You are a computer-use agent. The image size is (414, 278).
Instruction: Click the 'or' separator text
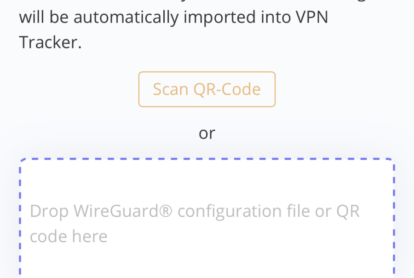(x=207, y=133)
